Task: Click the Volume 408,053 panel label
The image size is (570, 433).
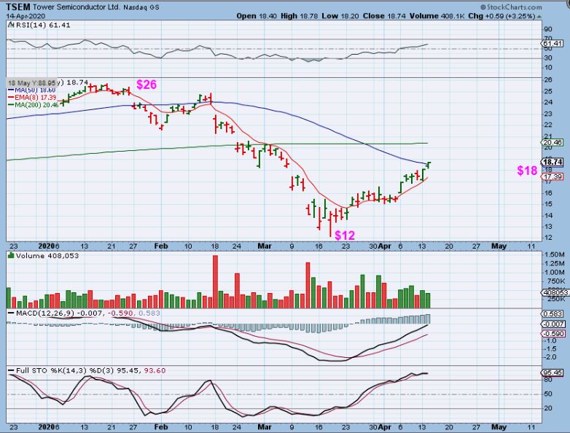Action: click(x=47, y=256)
